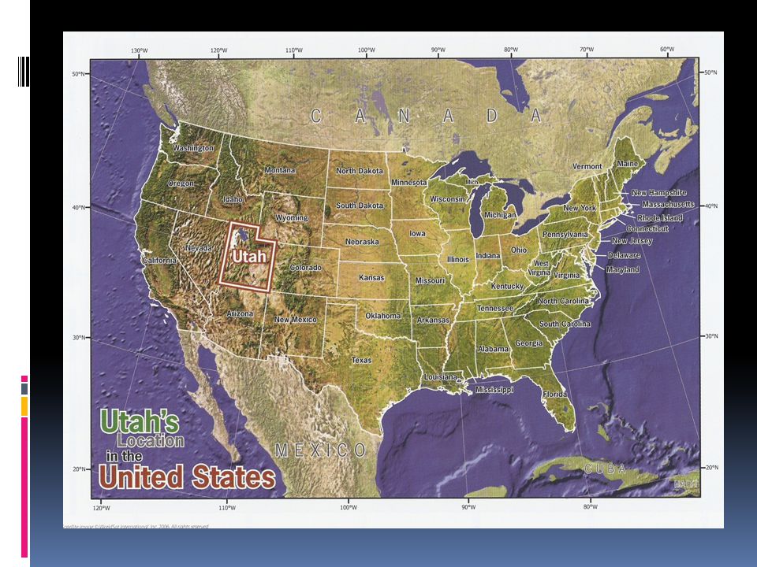Click the Colorado state label
757x567 pixels.
click(x=306, y=267)
